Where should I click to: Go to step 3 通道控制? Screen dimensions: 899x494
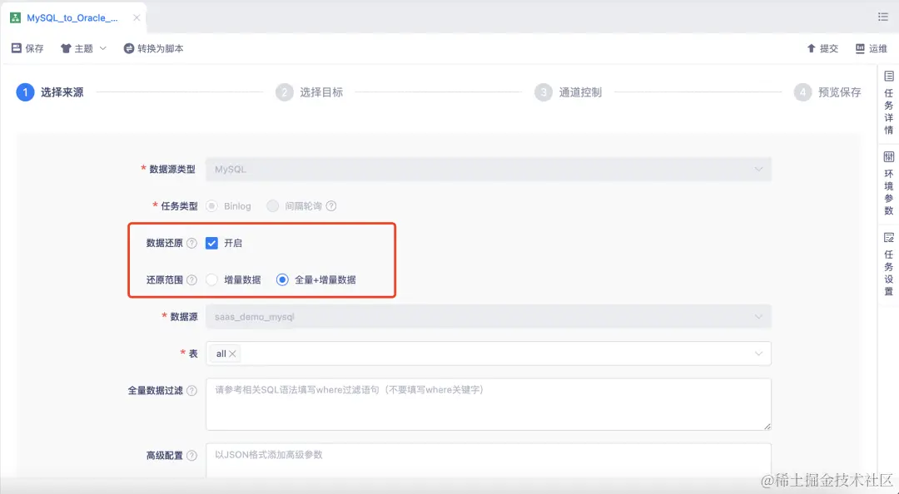point(569,91)
